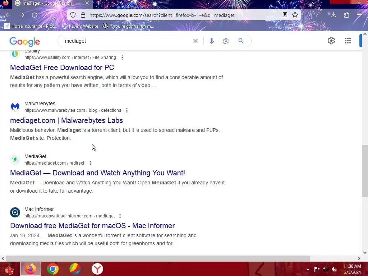This screenshot has width=368, height=276.
Task: Launch Chrome from the taskbar
Action: 52,269
